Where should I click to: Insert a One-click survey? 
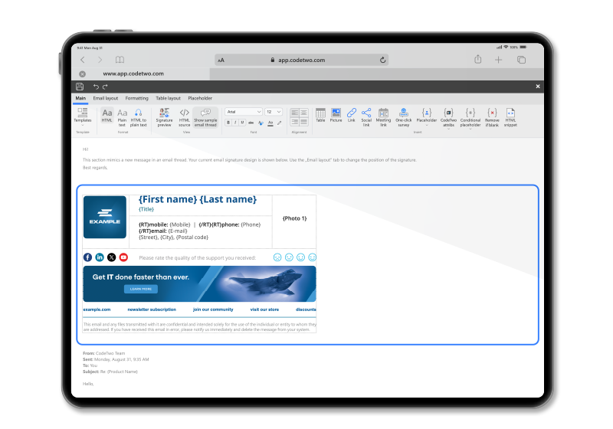(404, 117)
